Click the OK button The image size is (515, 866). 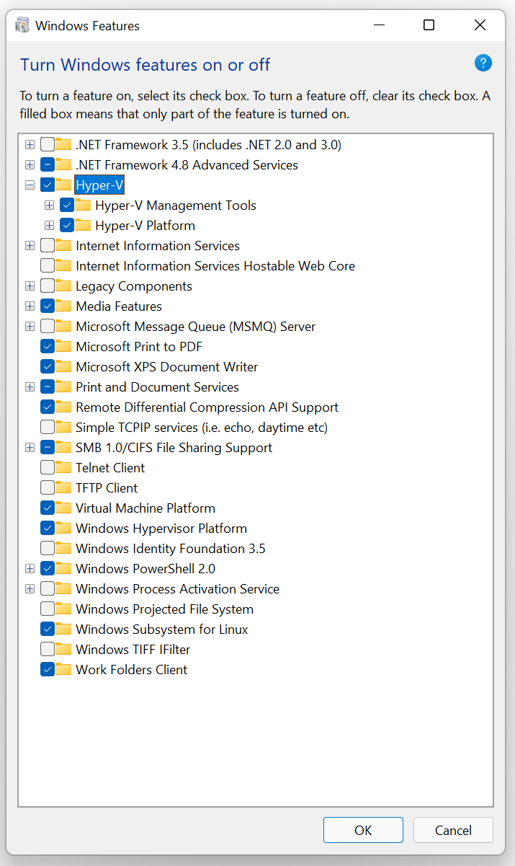pos(363,830)
